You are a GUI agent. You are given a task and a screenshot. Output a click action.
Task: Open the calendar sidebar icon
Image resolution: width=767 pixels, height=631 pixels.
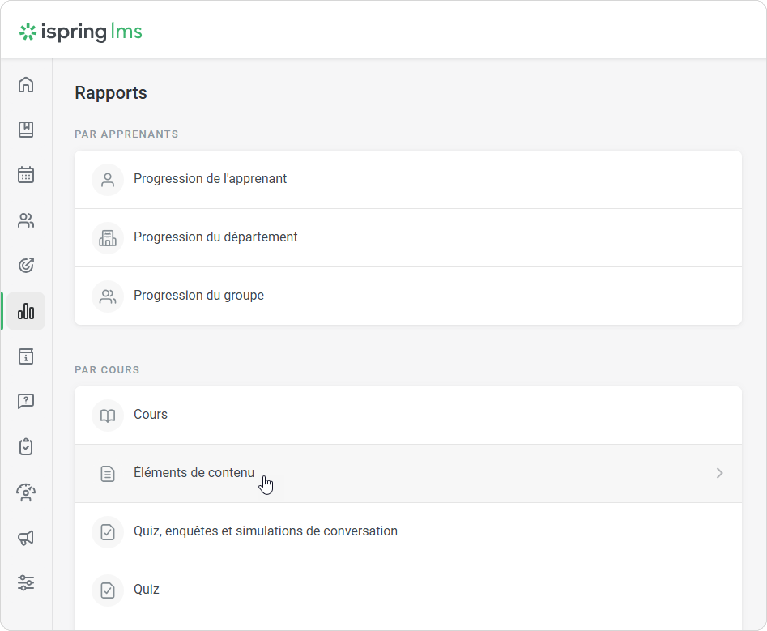[x=26, y=175]
